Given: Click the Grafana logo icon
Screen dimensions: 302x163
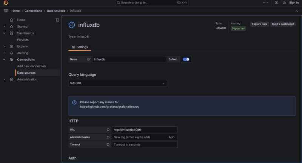Looking at the screenshot, I should [6, 3].
